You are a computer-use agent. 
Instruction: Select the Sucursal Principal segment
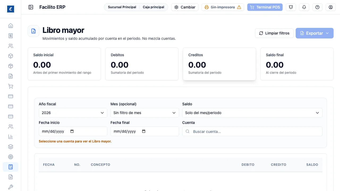pyautogui.click(x=122, y=7)
